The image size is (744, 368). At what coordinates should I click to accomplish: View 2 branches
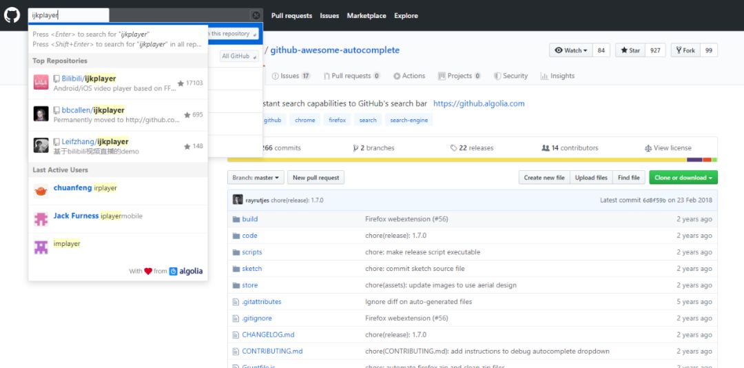click(374, 148)
